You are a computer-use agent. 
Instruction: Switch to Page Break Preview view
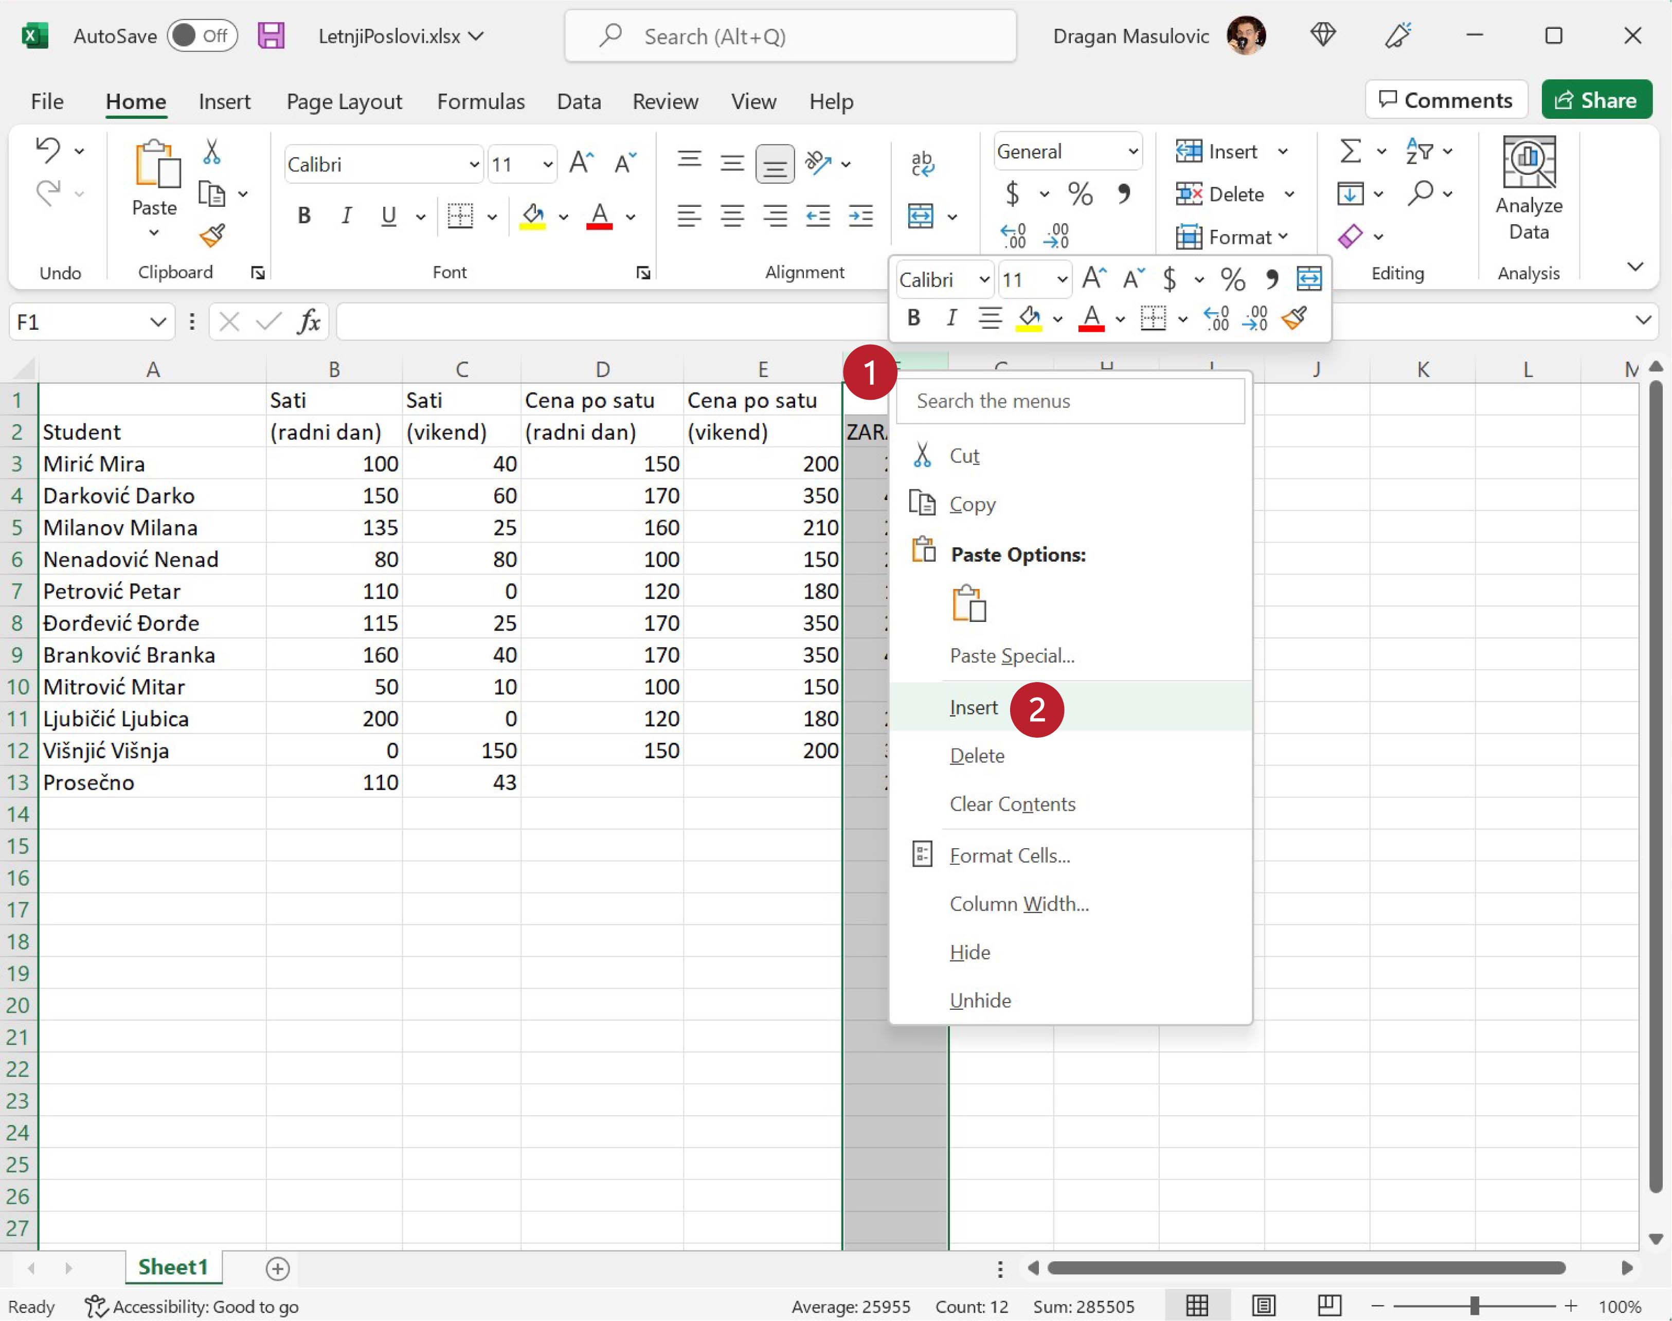[x=1328, y=1306]
